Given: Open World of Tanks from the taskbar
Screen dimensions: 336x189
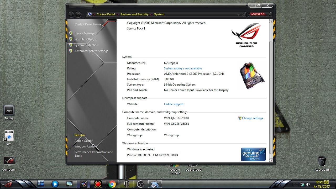Looking at the screenshot, I should coord(126,184).
